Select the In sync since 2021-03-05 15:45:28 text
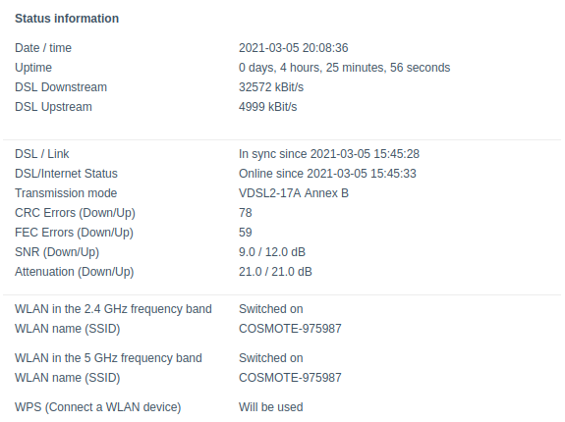The image size is (565, 422). (x=329, y=154)
